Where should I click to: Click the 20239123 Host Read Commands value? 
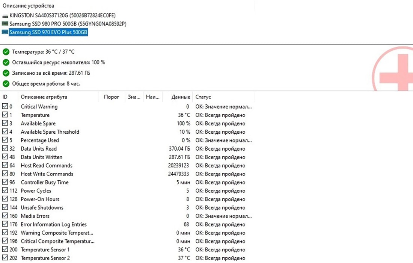point(179,165)
